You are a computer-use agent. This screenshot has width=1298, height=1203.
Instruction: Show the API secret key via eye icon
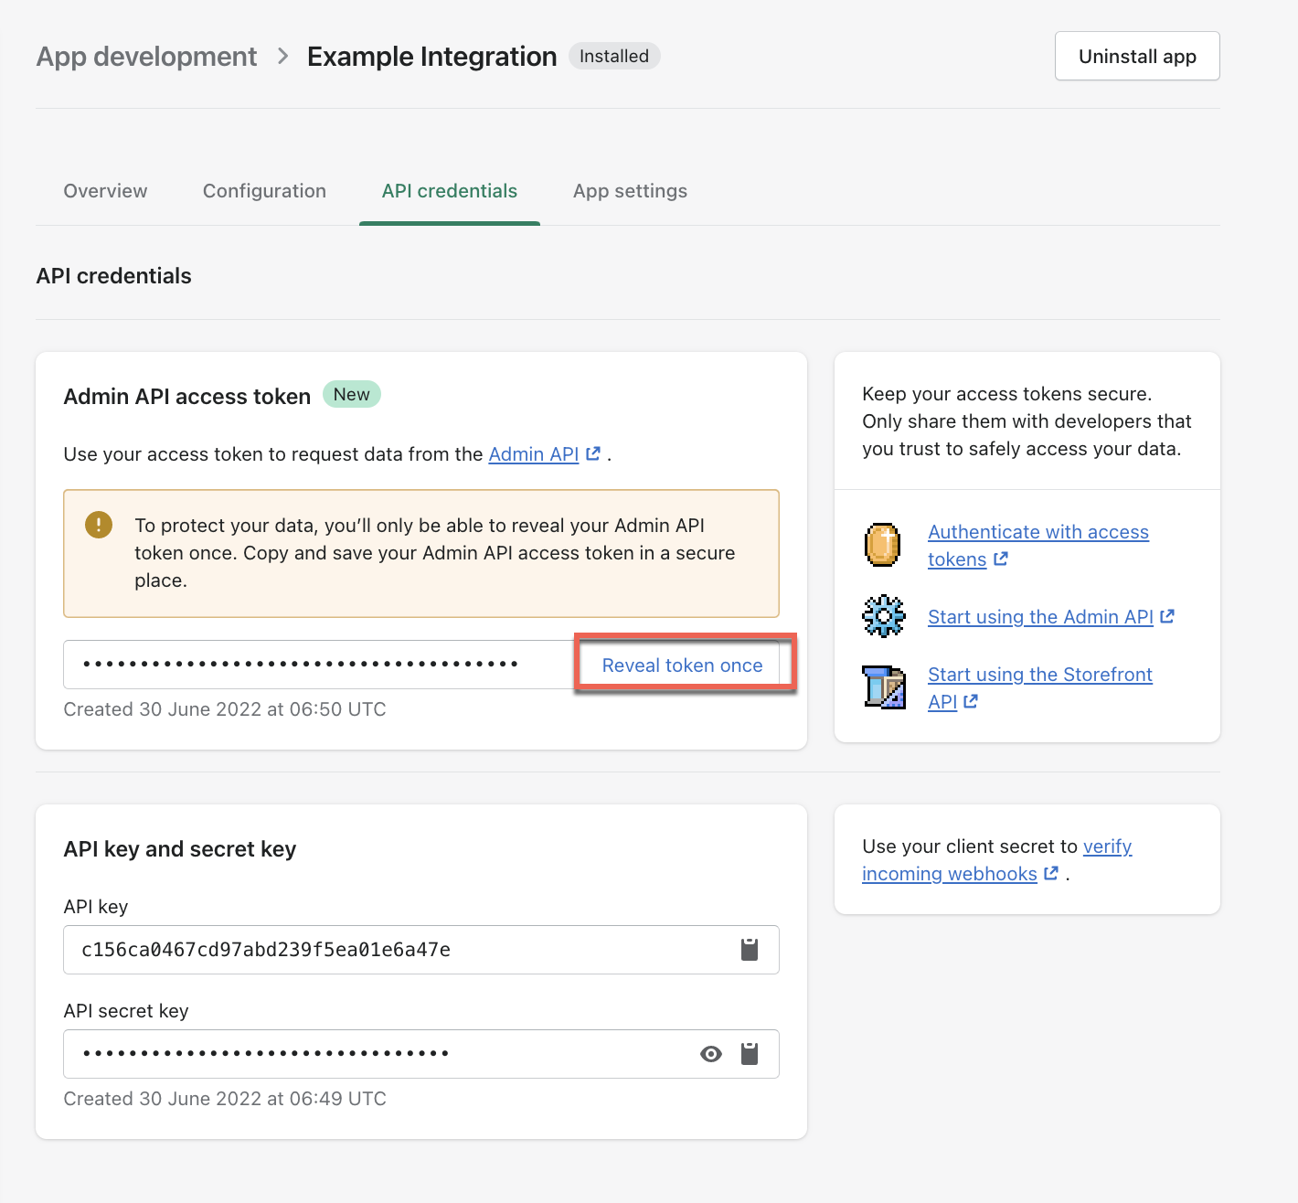[711, 1054]
